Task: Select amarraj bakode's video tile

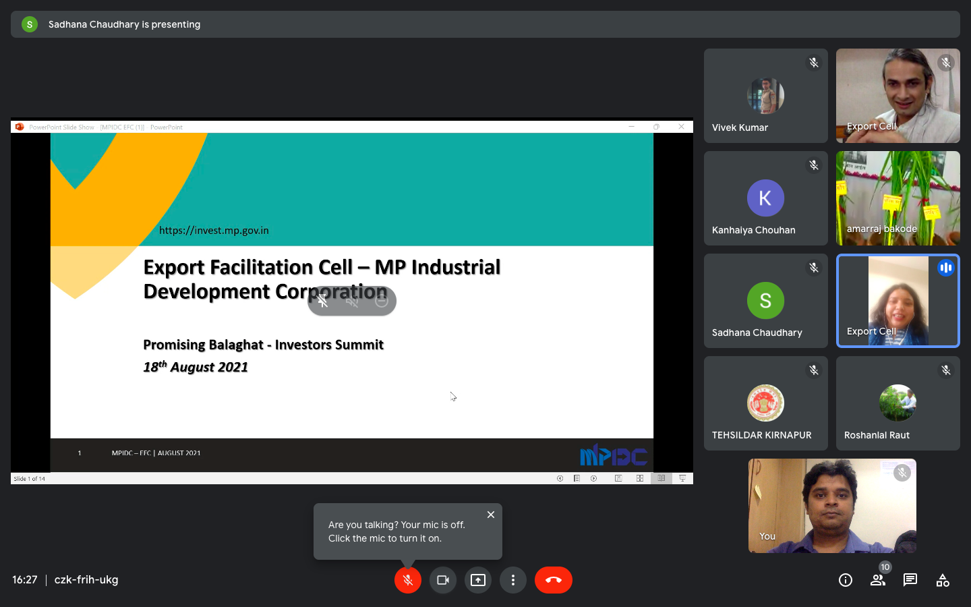Action: click(x=898, y=198)
